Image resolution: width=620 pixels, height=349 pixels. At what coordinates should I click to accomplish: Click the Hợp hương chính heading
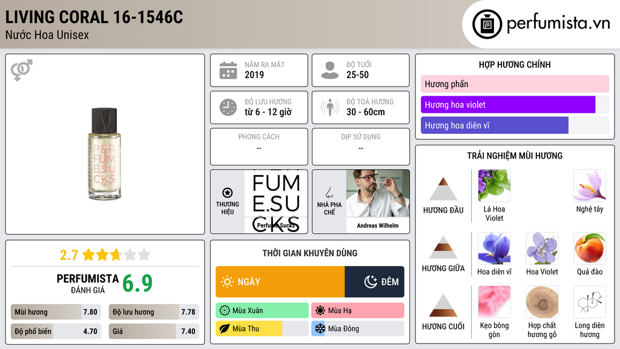point(515,64)
